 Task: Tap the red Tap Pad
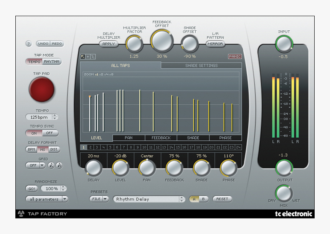[41, 89]
